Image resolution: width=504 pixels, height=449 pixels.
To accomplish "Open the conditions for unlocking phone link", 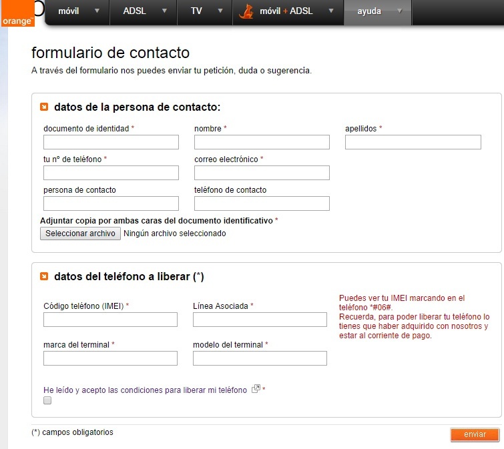I will pos(145,390).
